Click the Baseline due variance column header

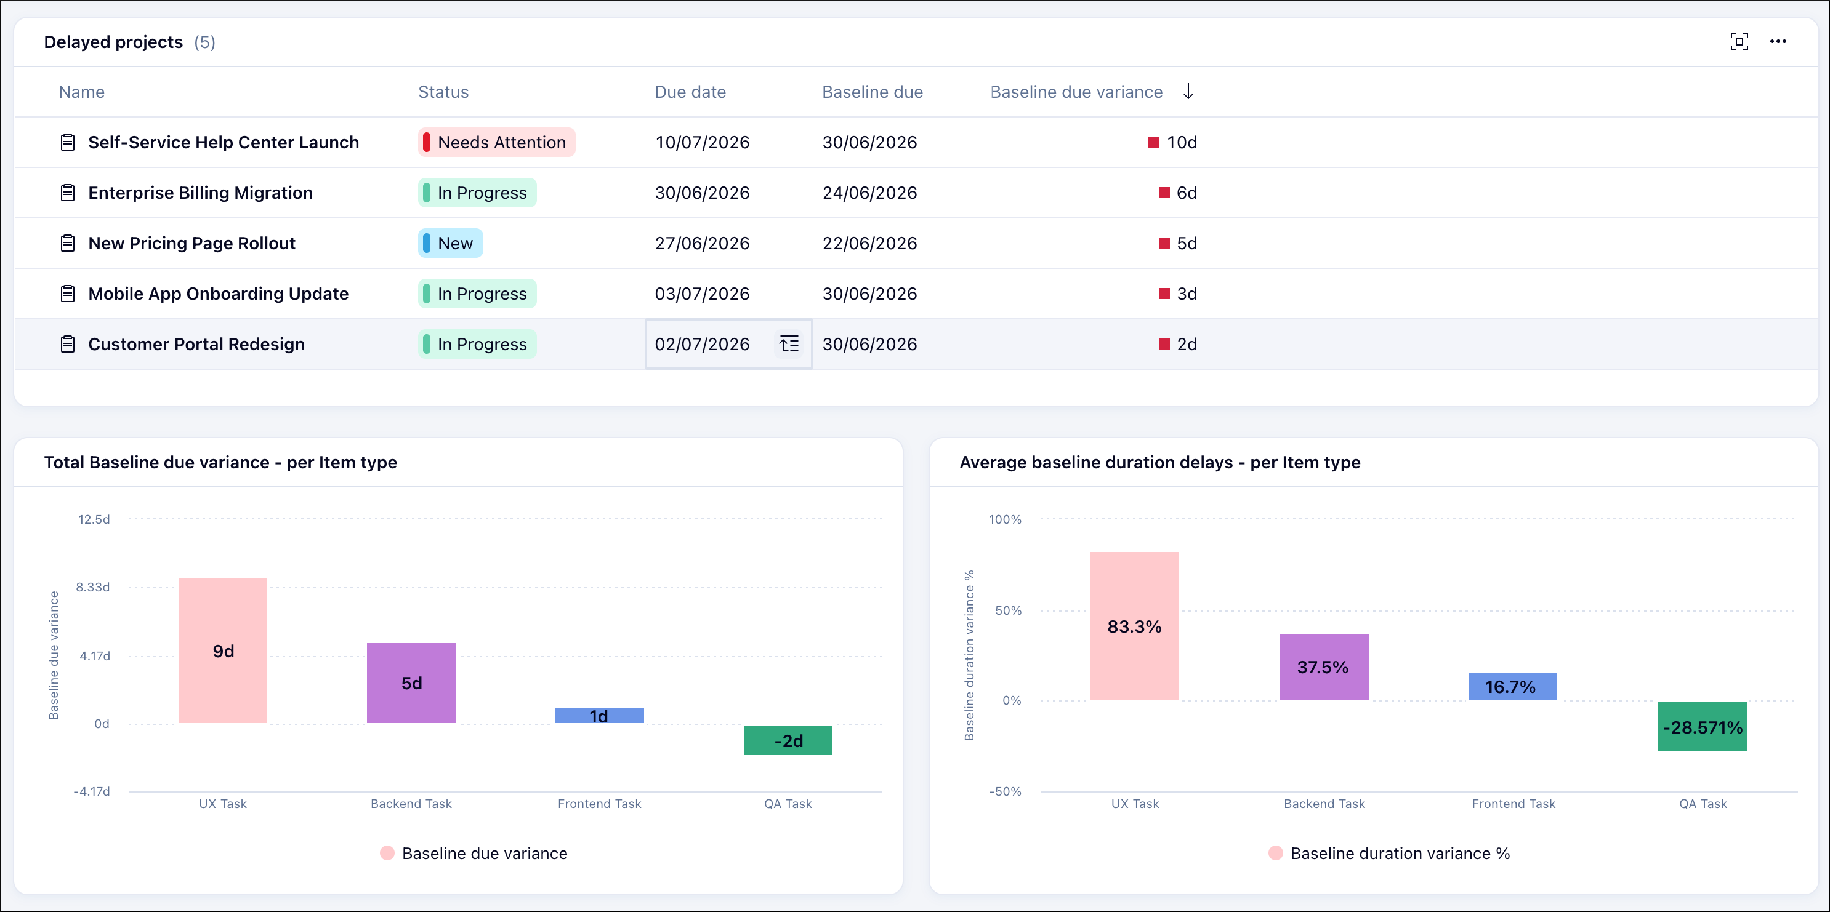click(1076, 92)
